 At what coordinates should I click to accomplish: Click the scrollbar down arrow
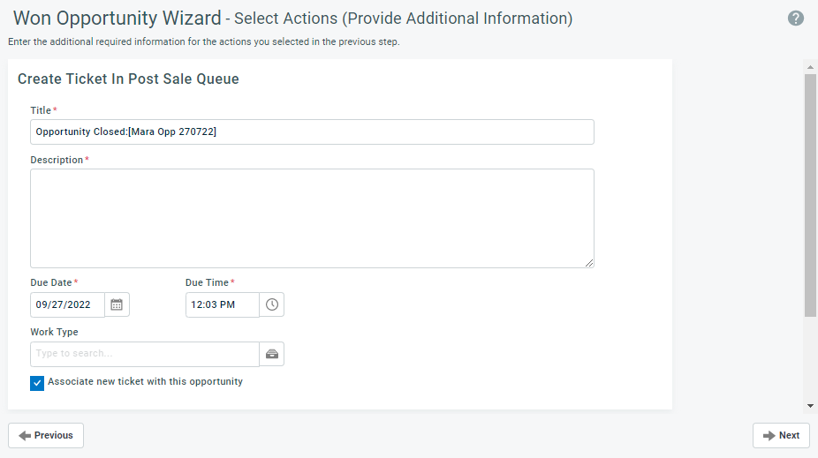click(810, 405)
